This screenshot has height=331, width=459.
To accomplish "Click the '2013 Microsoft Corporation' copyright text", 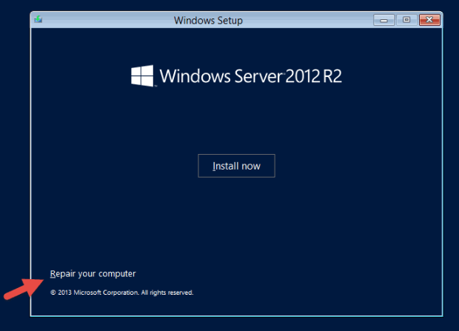I will pos(121,292).
